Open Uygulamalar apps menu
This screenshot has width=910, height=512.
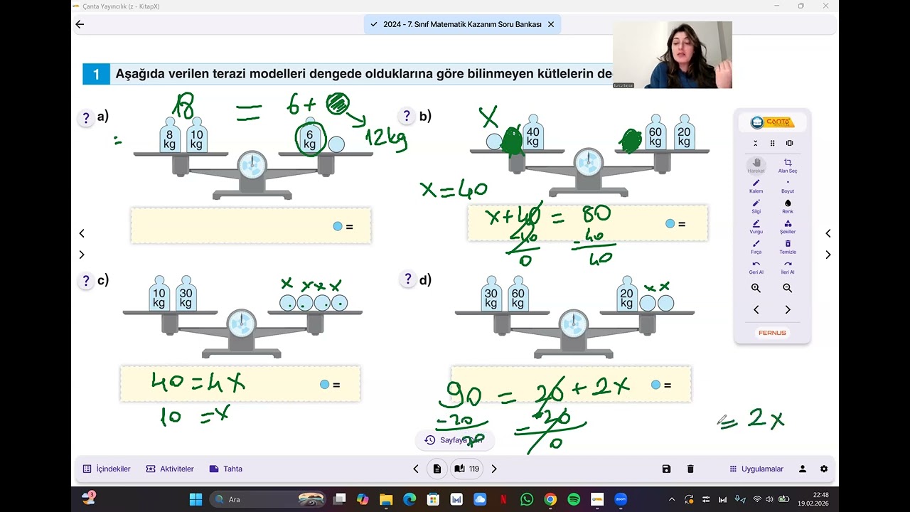coord(756,469)
